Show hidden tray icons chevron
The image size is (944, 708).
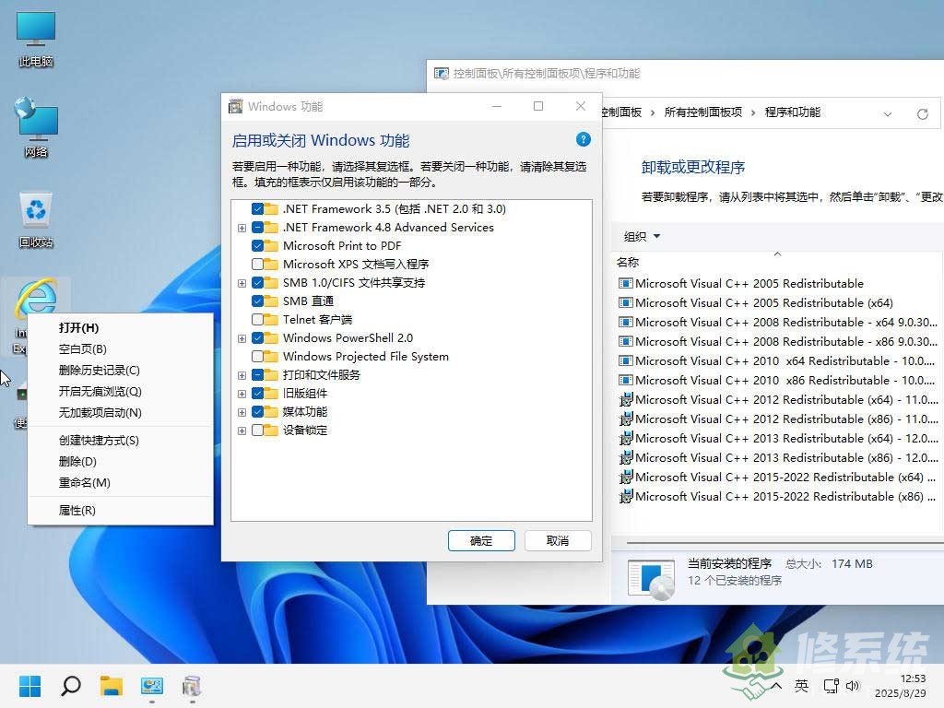coord(776,686)
